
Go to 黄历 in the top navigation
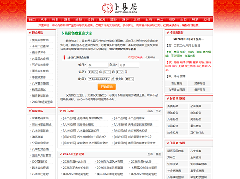coord(160,19)
